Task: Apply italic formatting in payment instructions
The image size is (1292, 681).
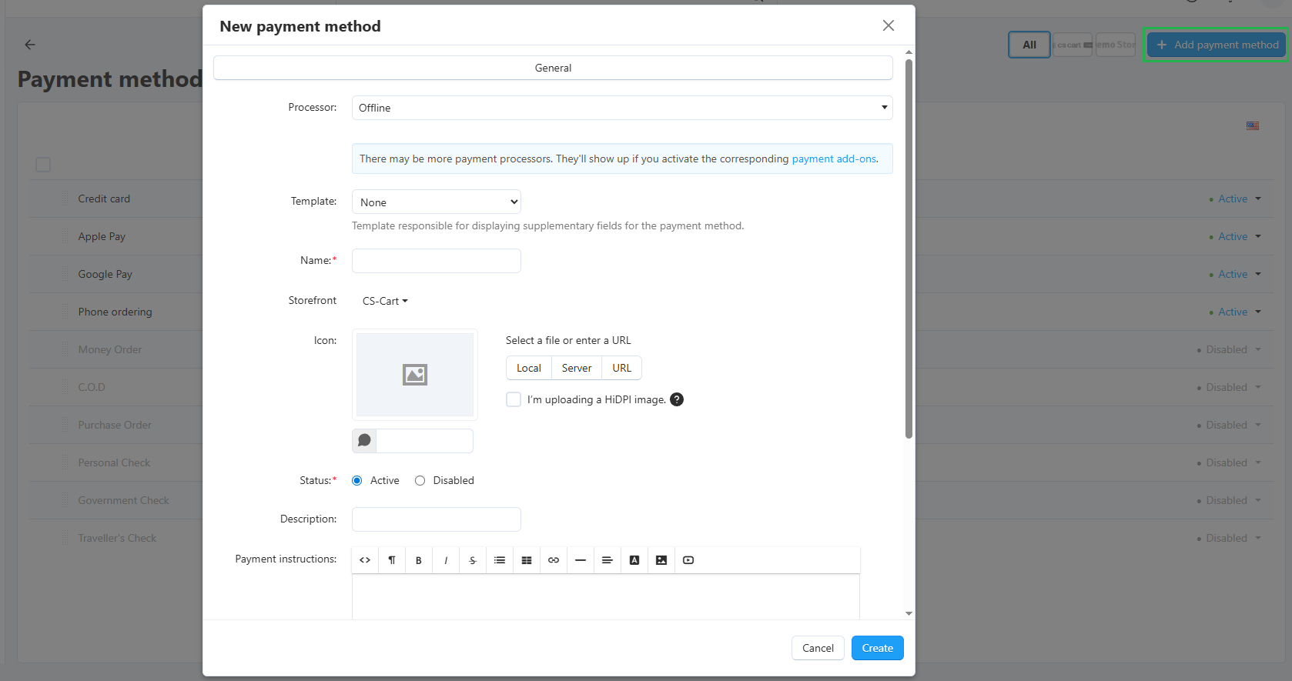Action: pos(446,560)
